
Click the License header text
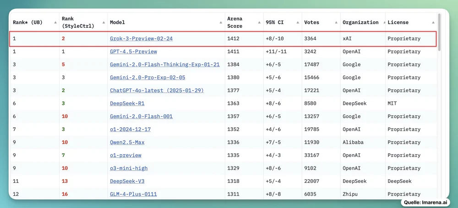(398, 22)
